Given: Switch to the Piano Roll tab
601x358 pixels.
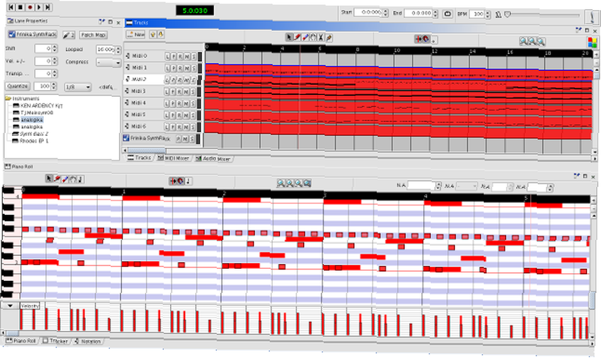Looking at the screenshot, I should click(21, 341).
